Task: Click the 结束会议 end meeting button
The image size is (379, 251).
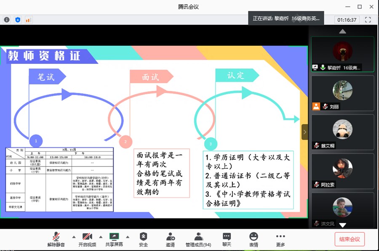Action: 350,239
